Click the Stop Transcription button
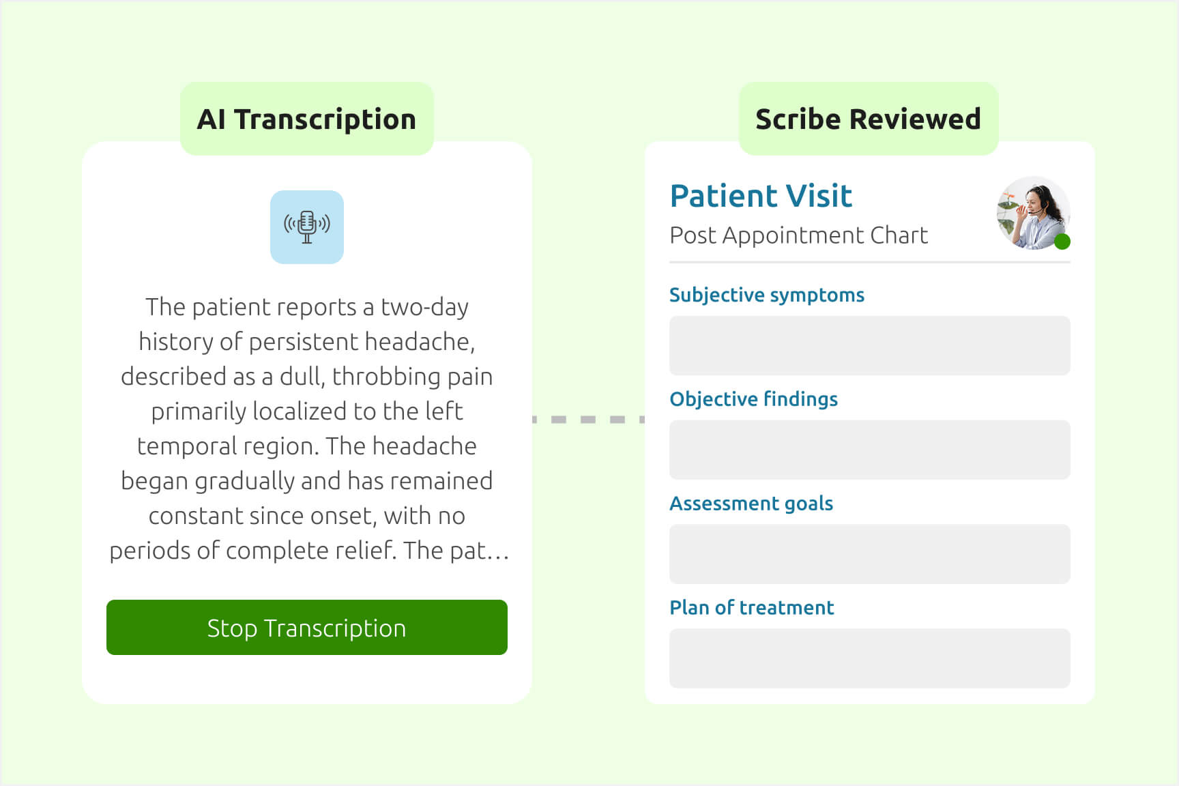 (x=307, y=627)
